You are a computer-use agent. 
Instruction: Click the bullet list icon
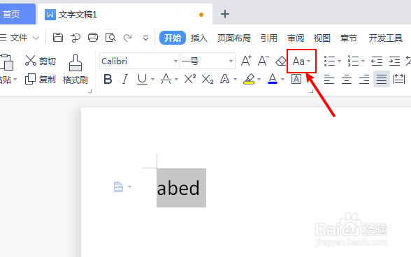pyautogui.click(x=329, y=61)
